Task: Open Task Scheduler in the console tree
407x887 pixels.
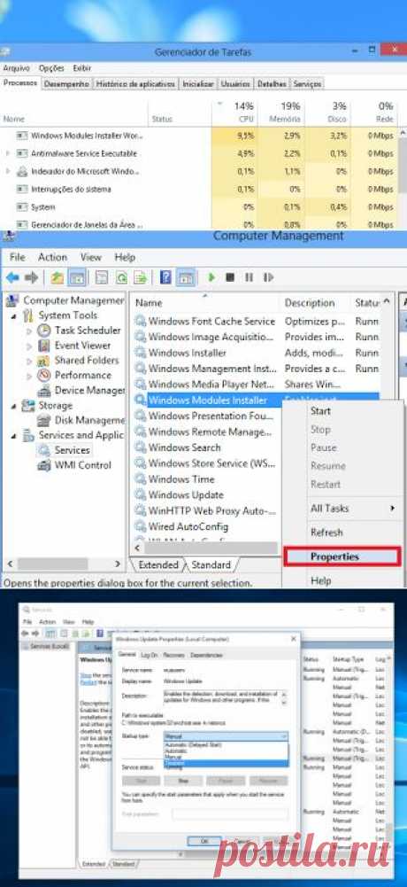Action: (x=88, y=331)
